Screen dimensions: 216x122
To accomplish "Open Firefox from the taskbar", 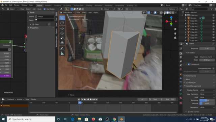I will coord(93,119).
